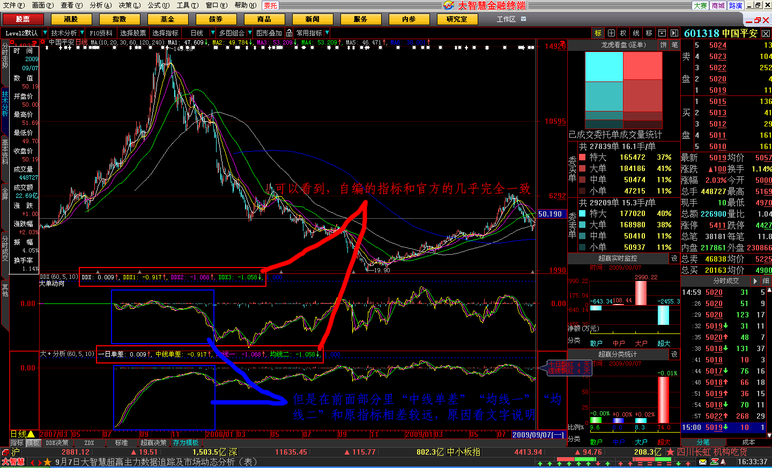Open the 常用指标 dropdown arrow

pos(327,33)
